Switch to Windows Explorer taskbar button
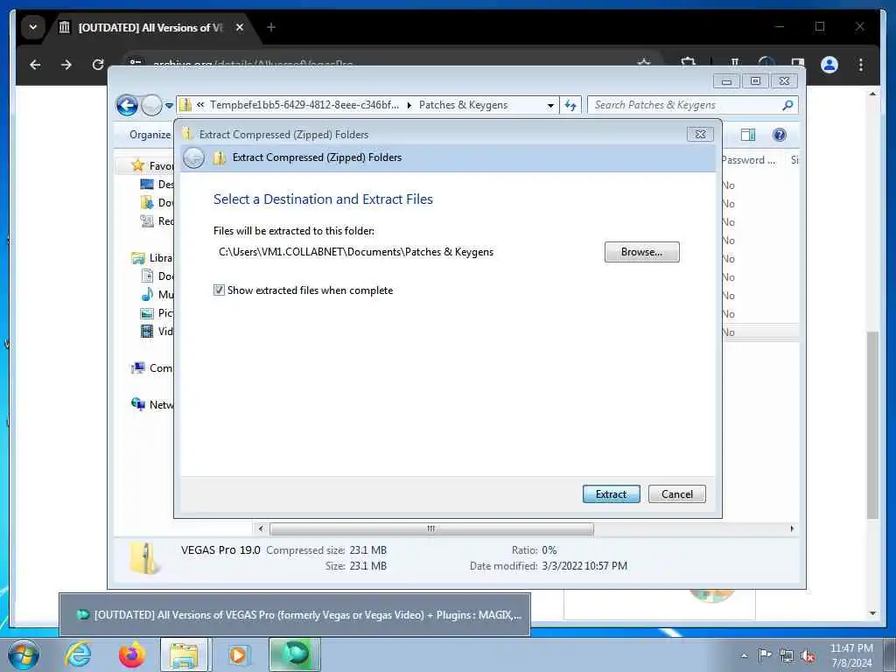The height and width of the screenshot is (672, 896). (185, 654)
